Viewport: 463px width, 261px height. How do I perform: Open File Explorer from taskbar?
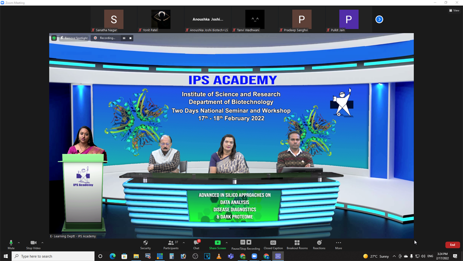coord(136,256)
